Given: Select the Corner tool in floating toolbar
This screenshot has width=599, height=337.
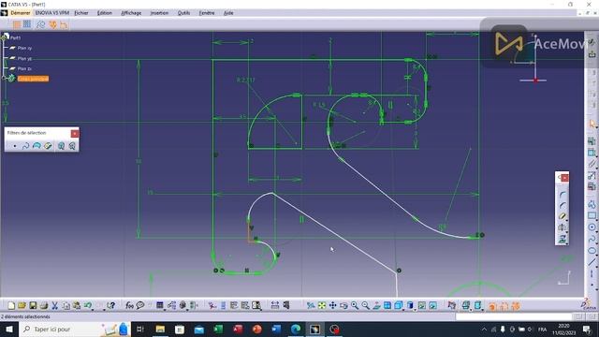Looking at the screenshot, I should point(562,195).
